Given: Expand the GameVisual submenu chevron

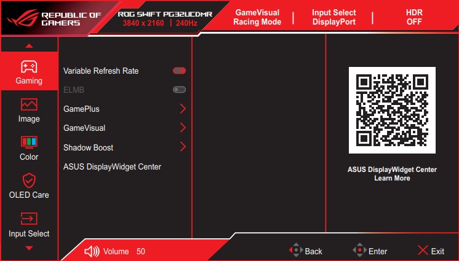Looking at the screenshot, I should pos(183,128).
